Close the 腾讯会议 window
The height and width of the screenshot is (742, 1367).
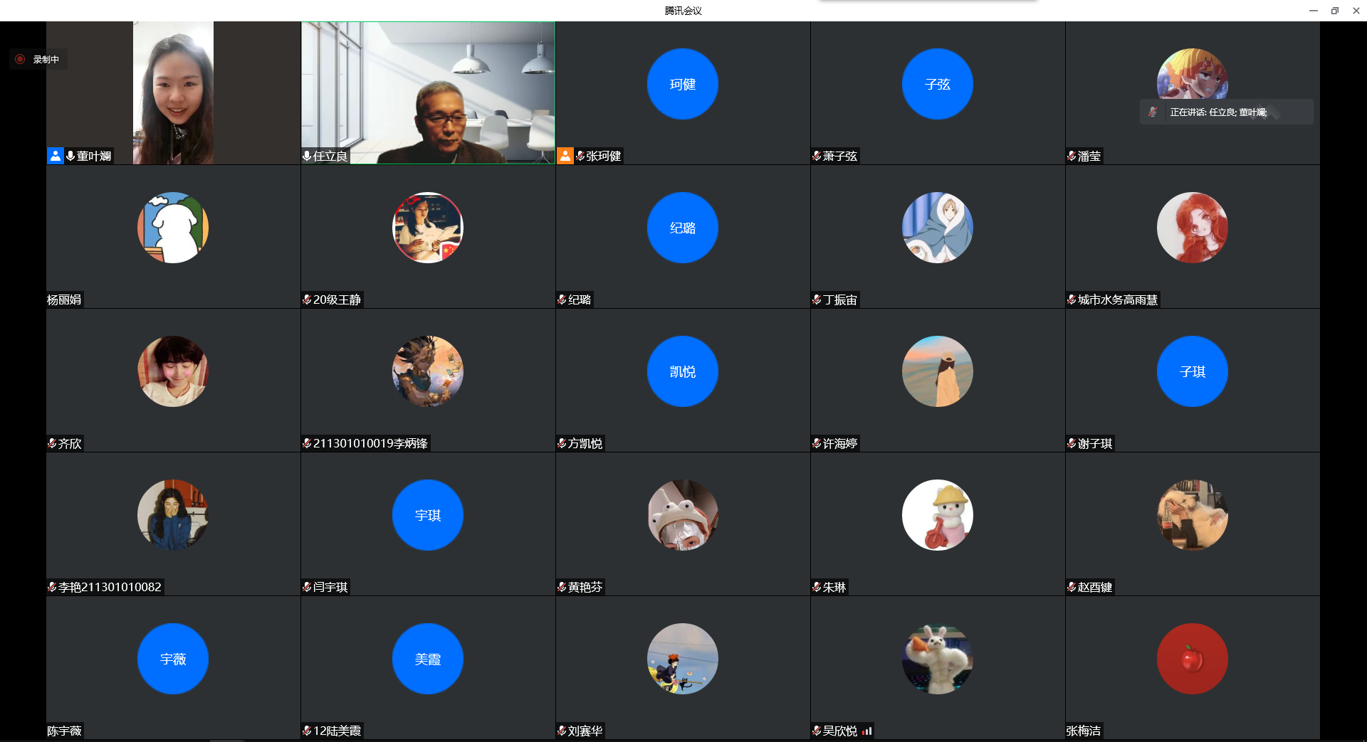point(1356,11)
